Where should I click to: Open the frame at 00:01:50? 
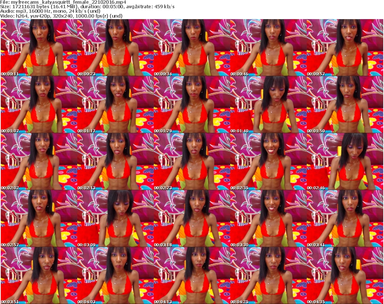click(x=345, y=105)
